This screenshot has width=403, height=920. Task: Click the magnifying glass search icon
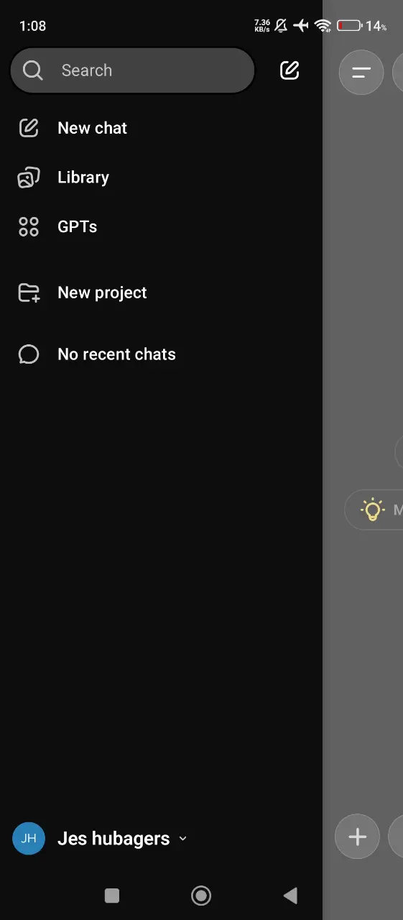pyautogui.click(x=33, y=70)
